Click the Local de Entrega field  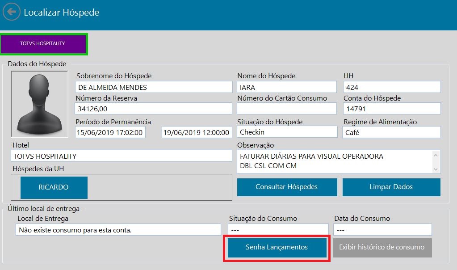pyautogui.click(x=118, y=230)
